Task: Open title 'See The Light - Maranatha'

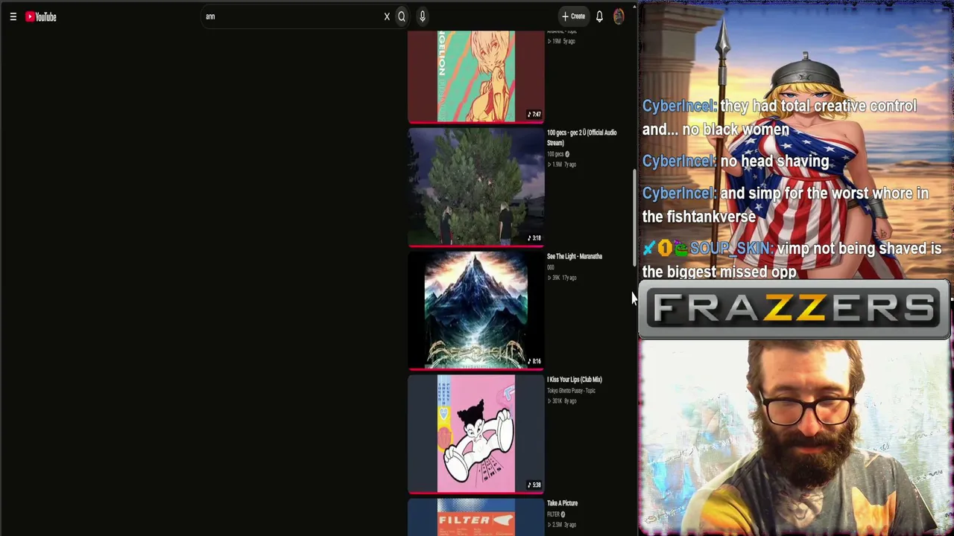Action: pyautogui.click(x=575, y=256)
